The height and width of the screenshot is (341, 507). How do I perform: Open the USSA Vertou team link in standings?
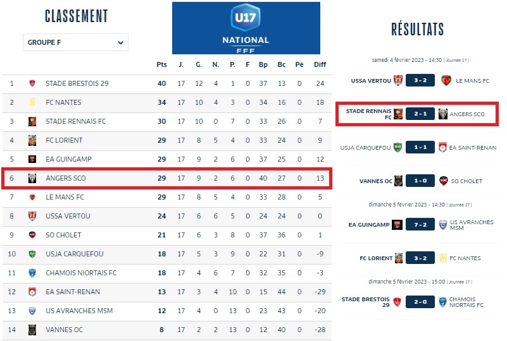pos(68,216)
